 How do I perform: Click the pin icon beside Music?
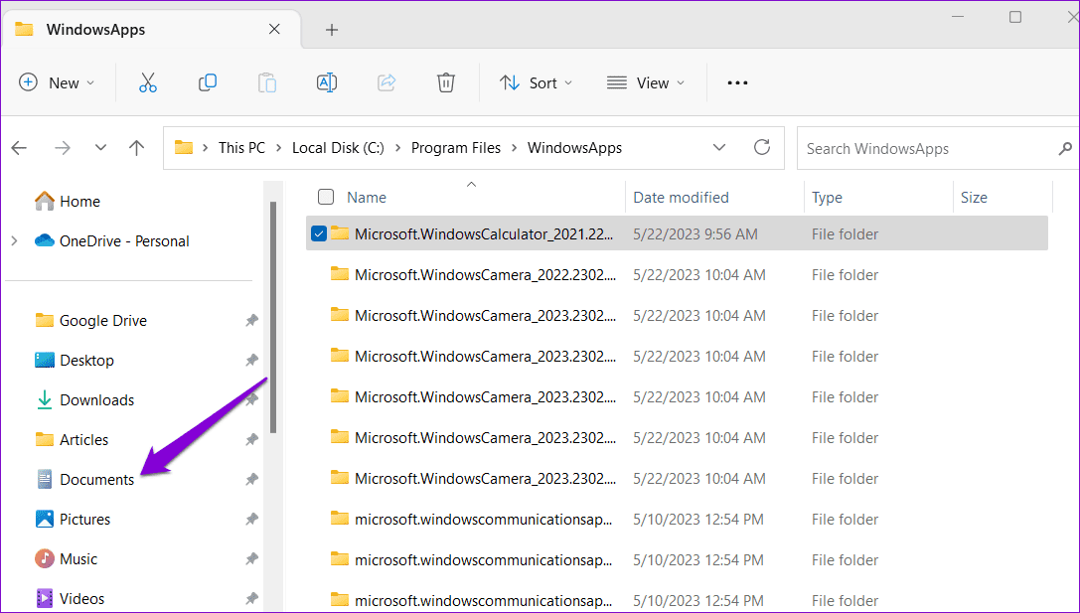click(x=252, y=558)
